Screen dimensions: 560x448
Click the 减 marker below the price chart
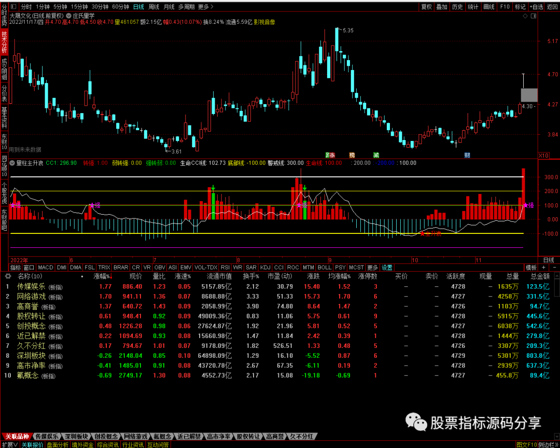pos(376,155)
